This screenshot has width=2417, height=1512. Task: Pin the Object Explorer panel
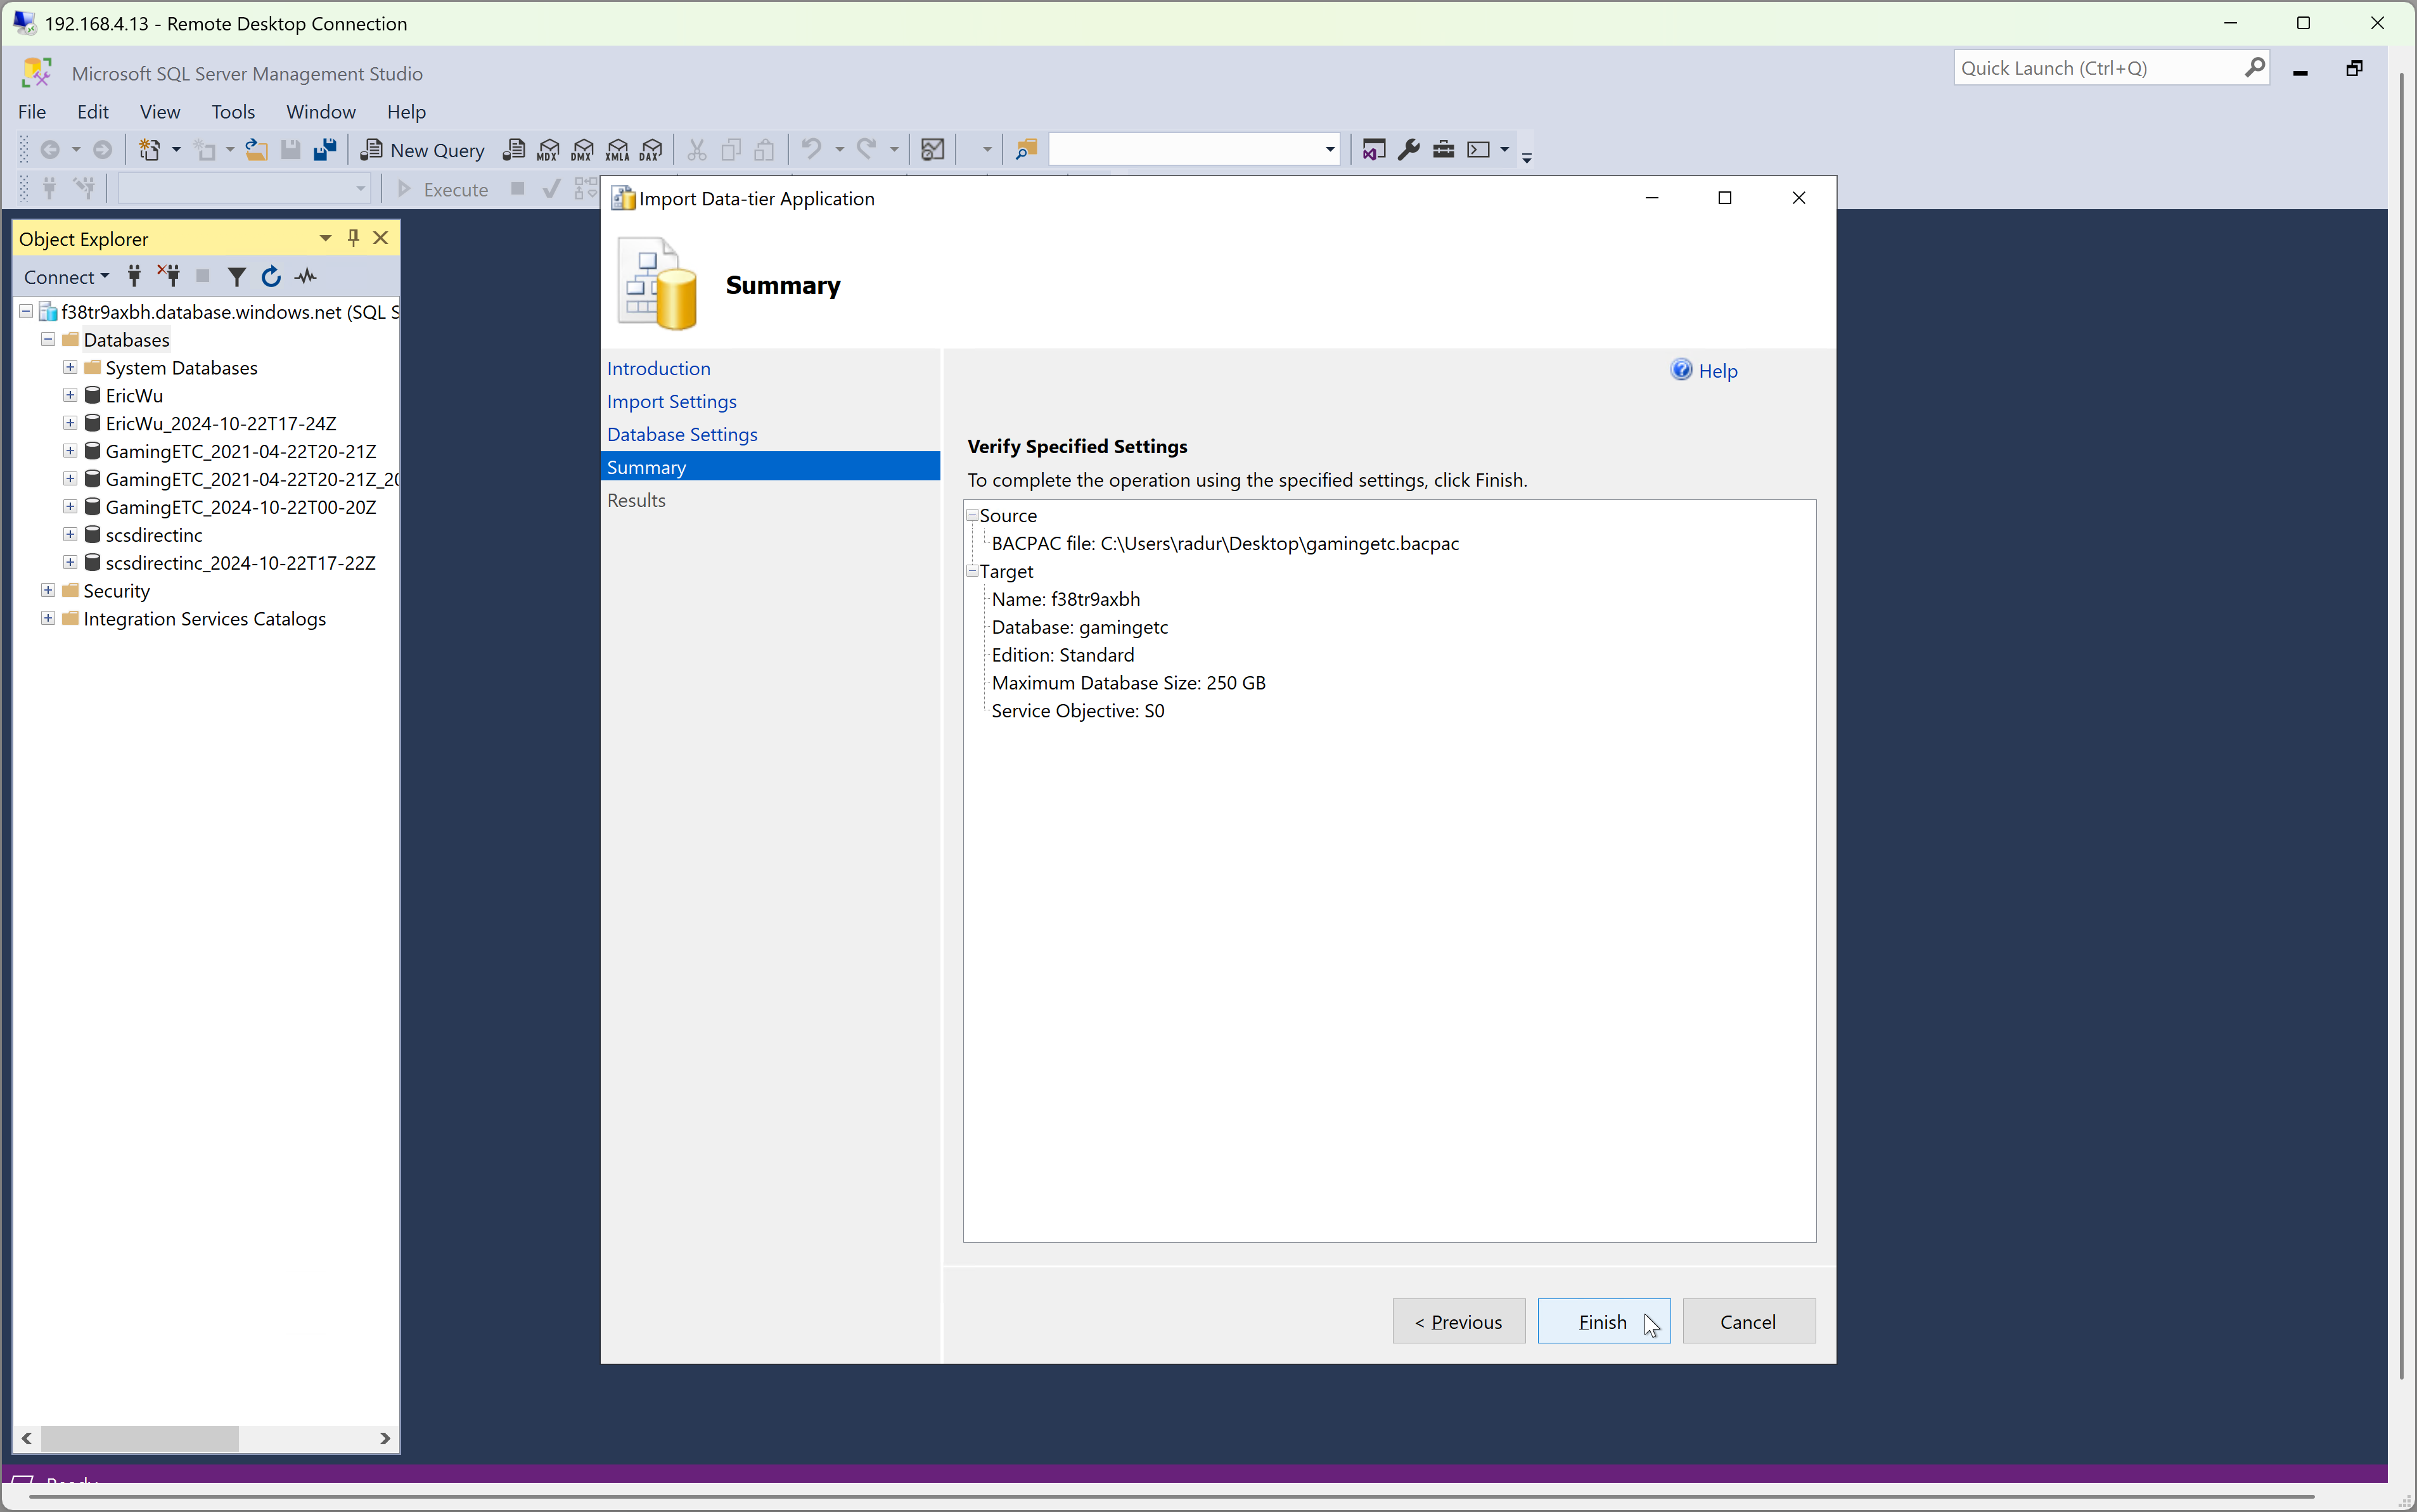(353, 238)
